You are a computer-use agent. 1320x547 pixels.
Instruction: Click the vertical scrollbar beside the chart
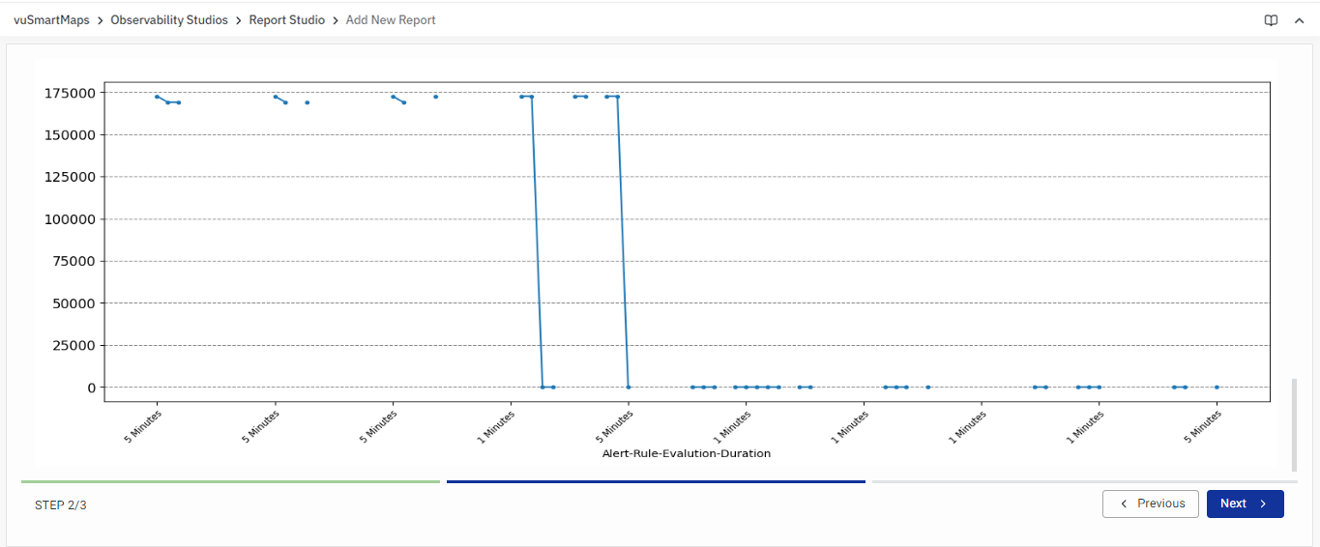click(1295, 423)
